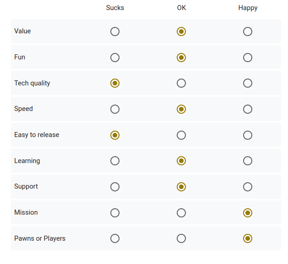Choose Sucks for Fun row
Screen dimensions: 288x264
coord(115,58)
